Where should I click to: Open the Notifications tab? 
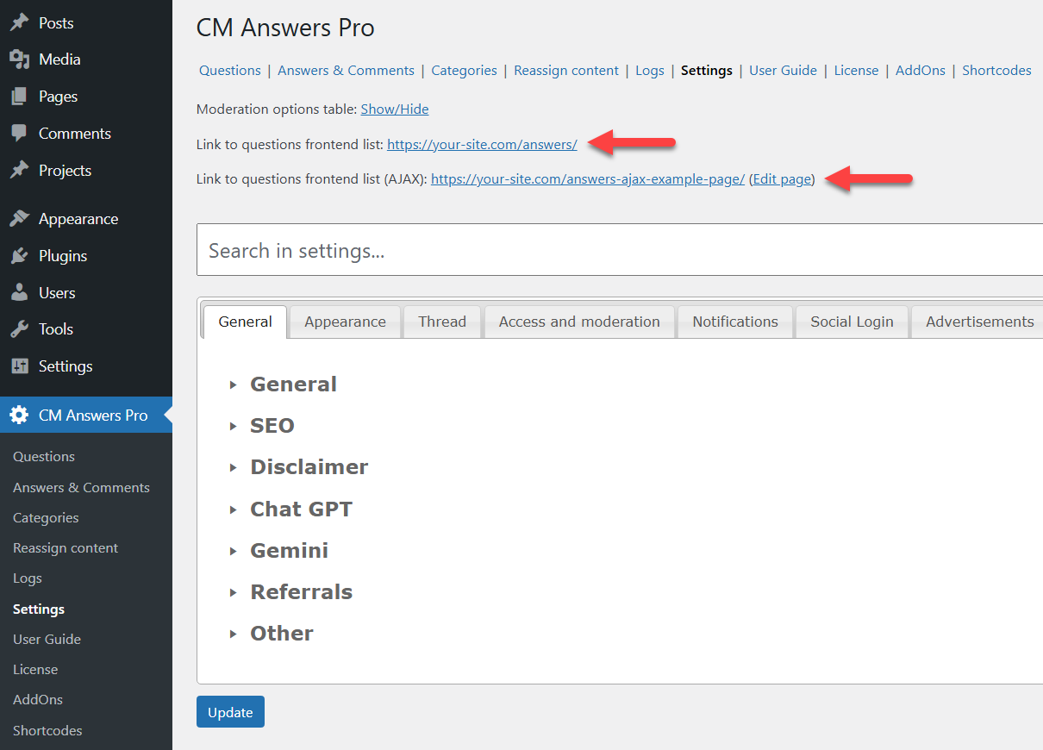pyautogui.click(x=735, y=322)
